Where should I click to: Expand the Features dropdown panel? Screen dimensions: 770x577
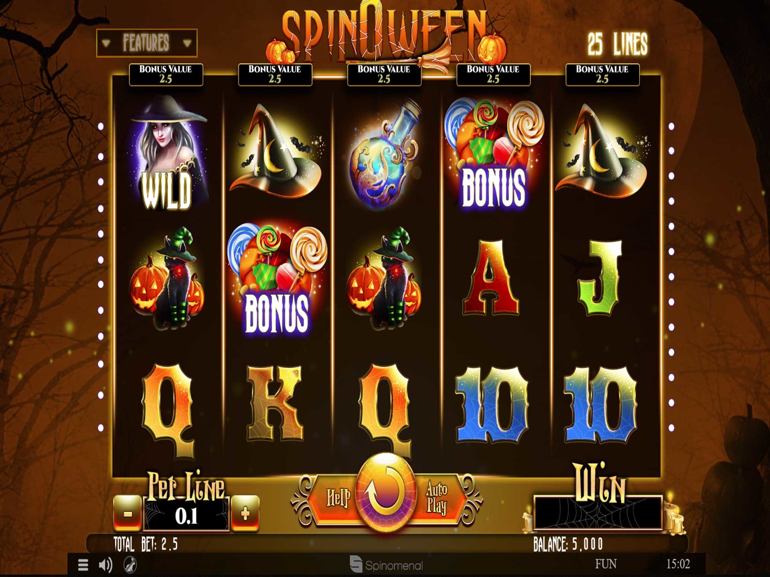click(x=147, y=43)
